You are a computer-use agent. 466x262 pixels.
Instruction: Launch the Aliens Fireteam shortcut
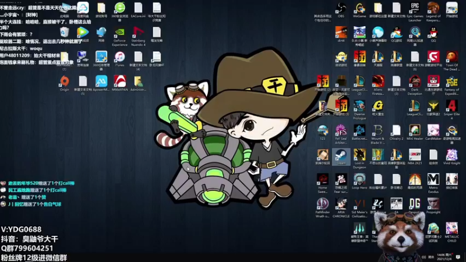point(378,85)
